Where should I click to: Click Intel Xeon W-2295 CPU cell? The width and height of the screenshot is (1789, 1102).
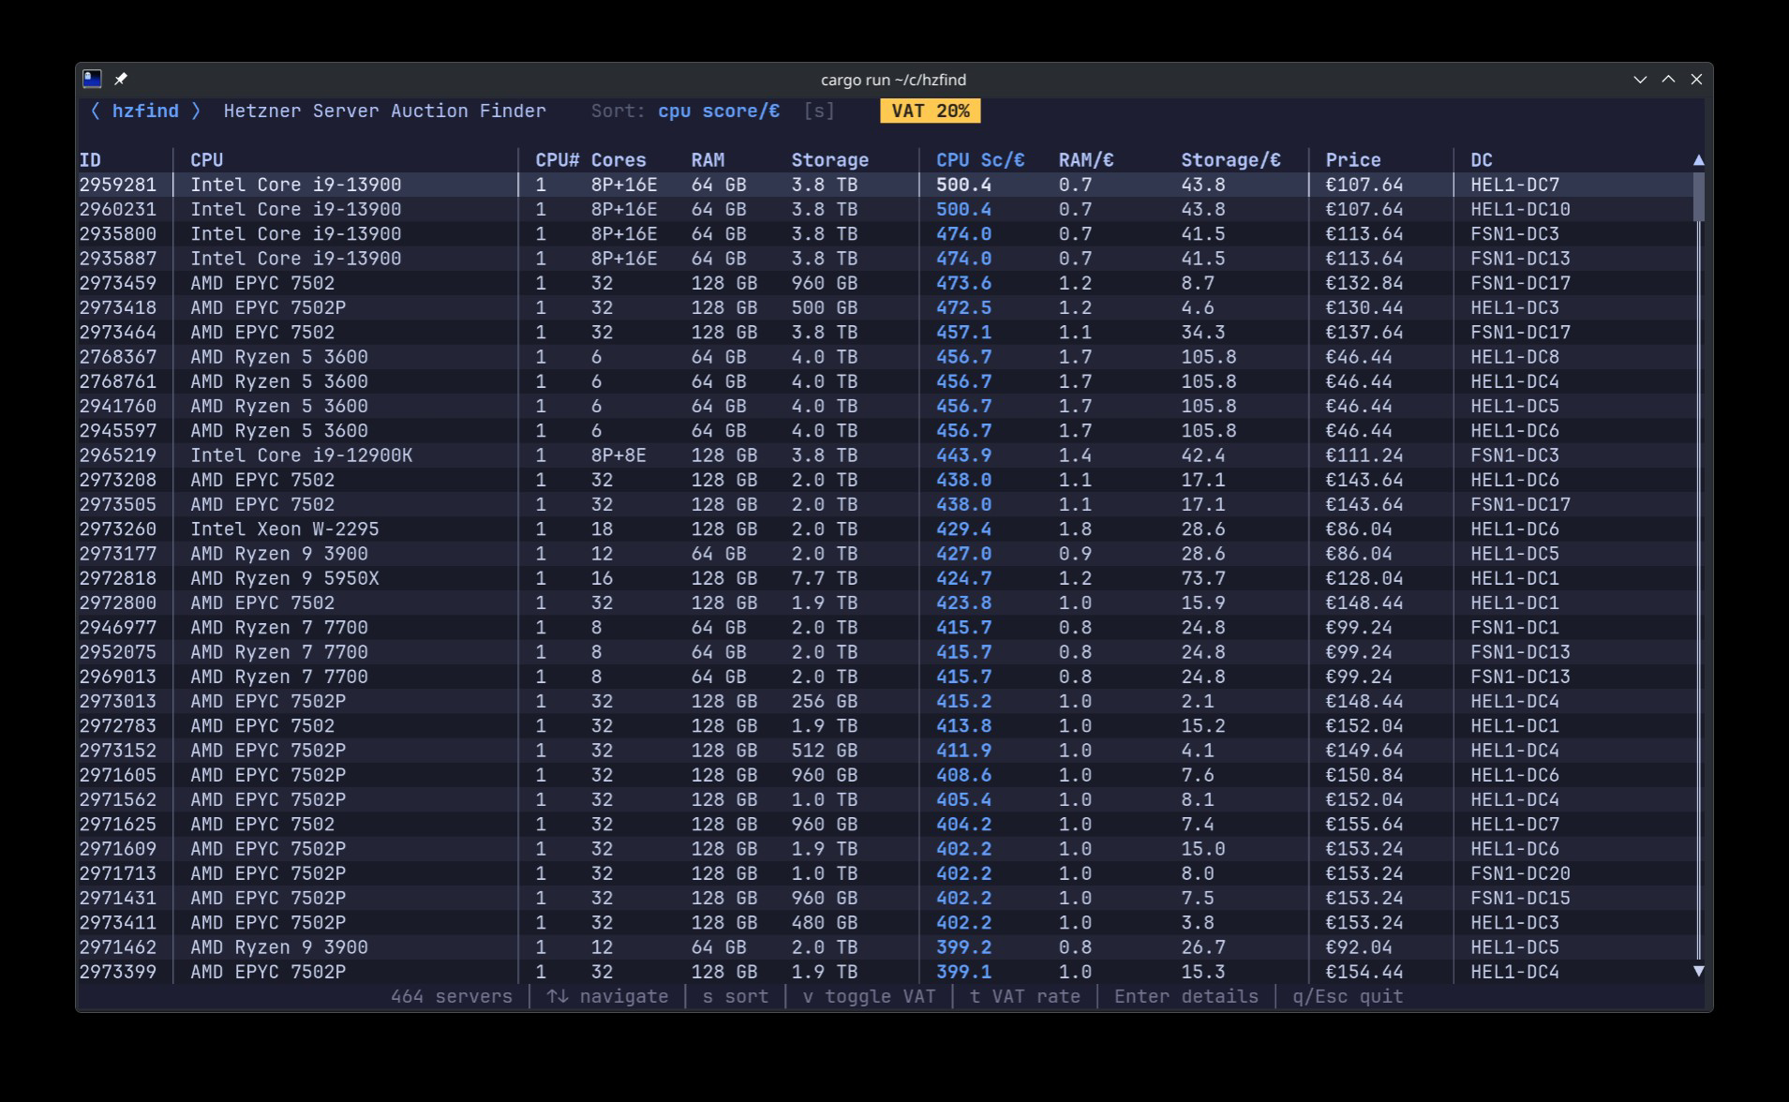[x=284, y=529]
